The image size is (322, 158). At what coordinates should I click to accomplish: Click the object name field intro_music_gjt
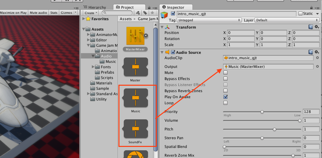tap(236, 13)
